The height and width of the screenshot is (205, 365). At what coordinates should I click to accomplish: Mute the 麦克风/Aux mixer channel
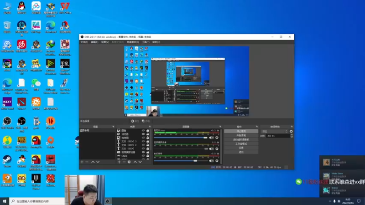tap(211, 138)
